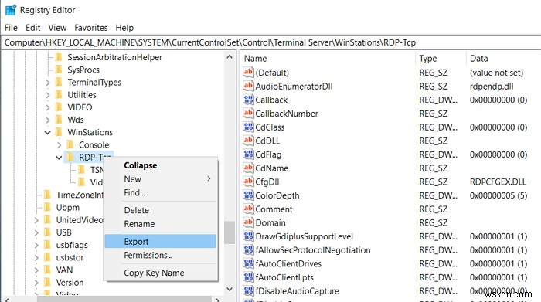Click the folder icon of USB key
Viewport: 541px width, 302px height.
pos(48,232)
